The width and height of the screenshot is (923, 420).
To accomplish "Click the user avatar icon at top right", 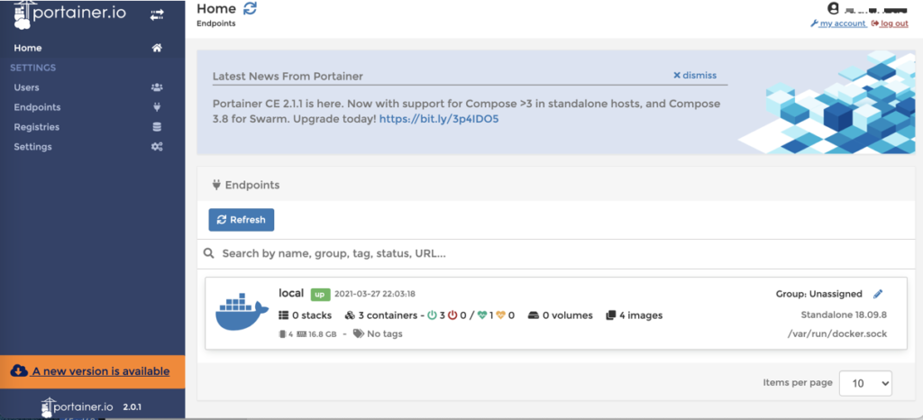I will (x=832, y=8).
